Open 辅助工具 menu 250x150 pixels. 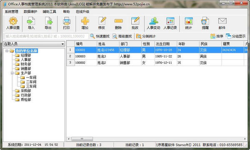[49, 12]
